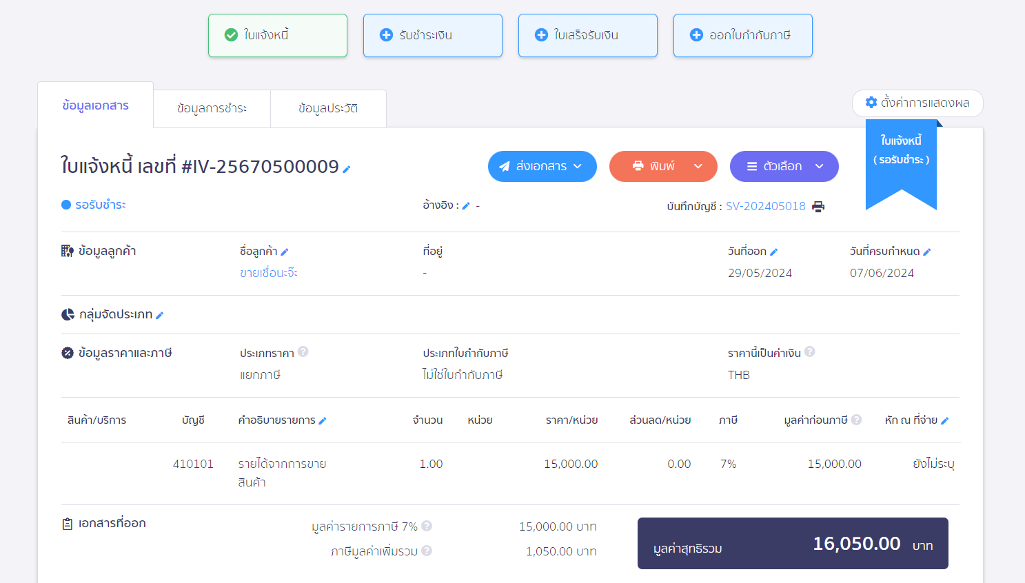
Task: Open journal entry link SV-202405018
Action: tap(766, 206)
